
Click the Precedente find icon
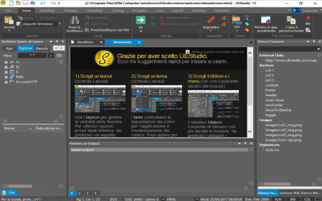(x=87, y=18)
